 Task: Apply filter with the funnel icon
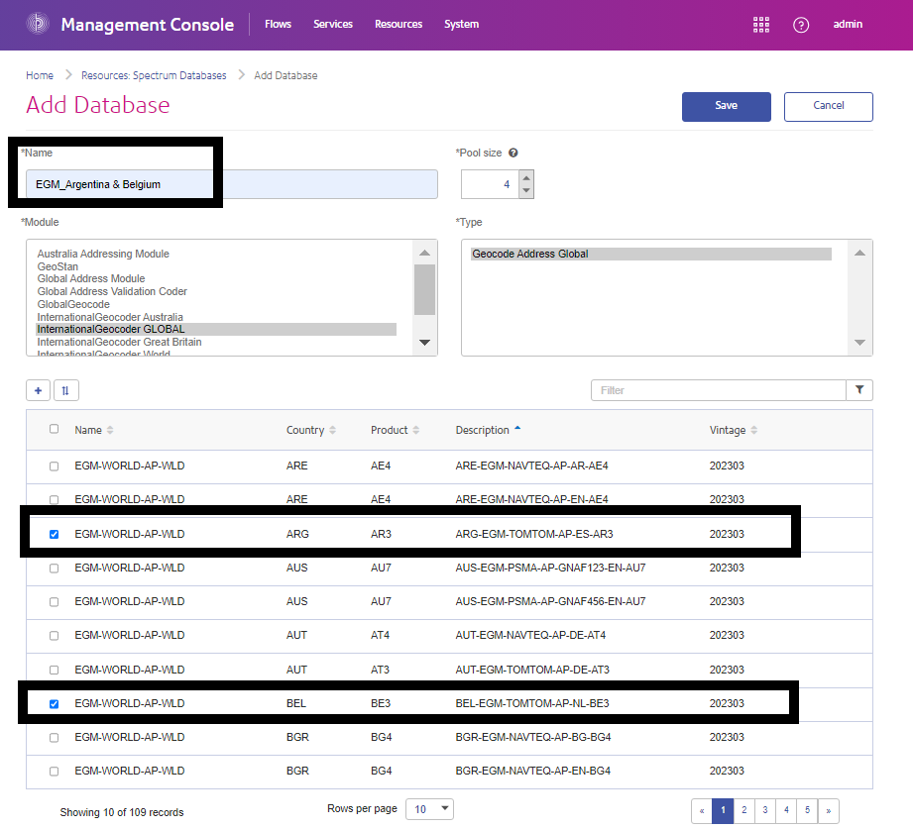click(x=859, y=390)
